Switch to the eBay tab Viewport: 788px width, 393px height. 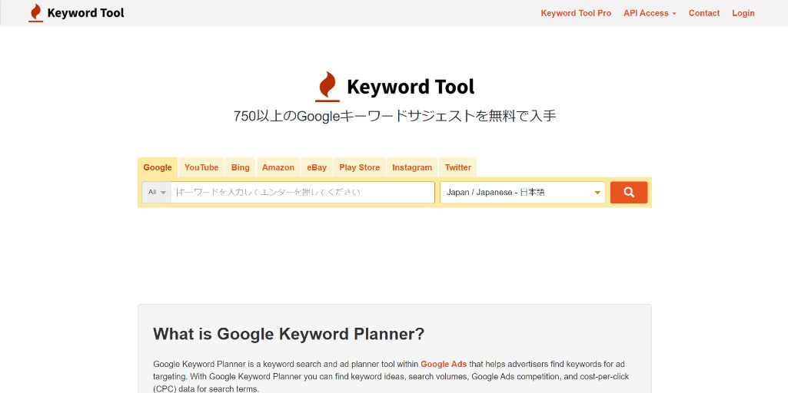point(317,167)
